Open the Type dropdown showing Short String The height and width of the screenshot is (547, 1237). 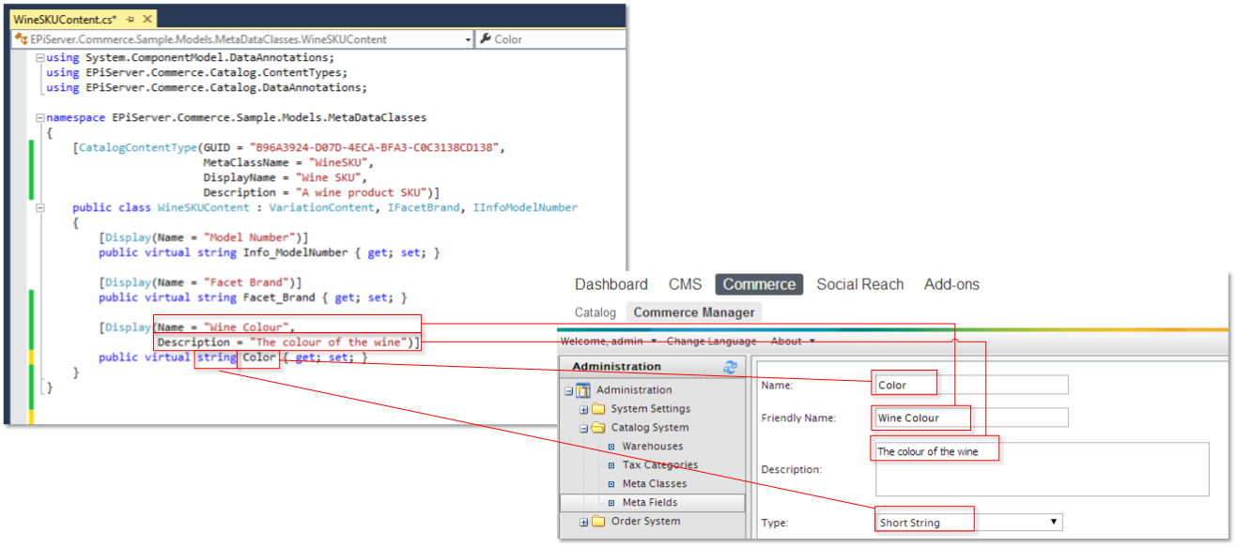point(1054,522)
